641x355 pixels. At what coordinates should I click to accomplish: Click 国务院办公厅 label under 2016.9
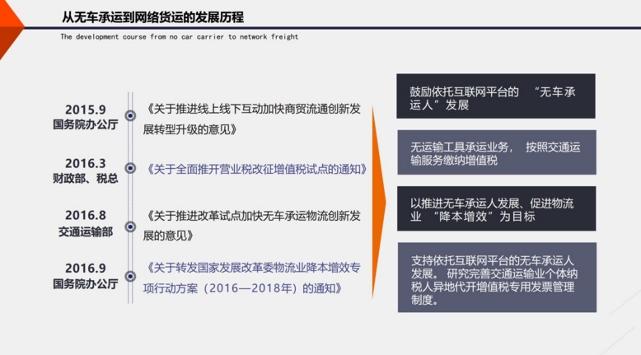86,283
